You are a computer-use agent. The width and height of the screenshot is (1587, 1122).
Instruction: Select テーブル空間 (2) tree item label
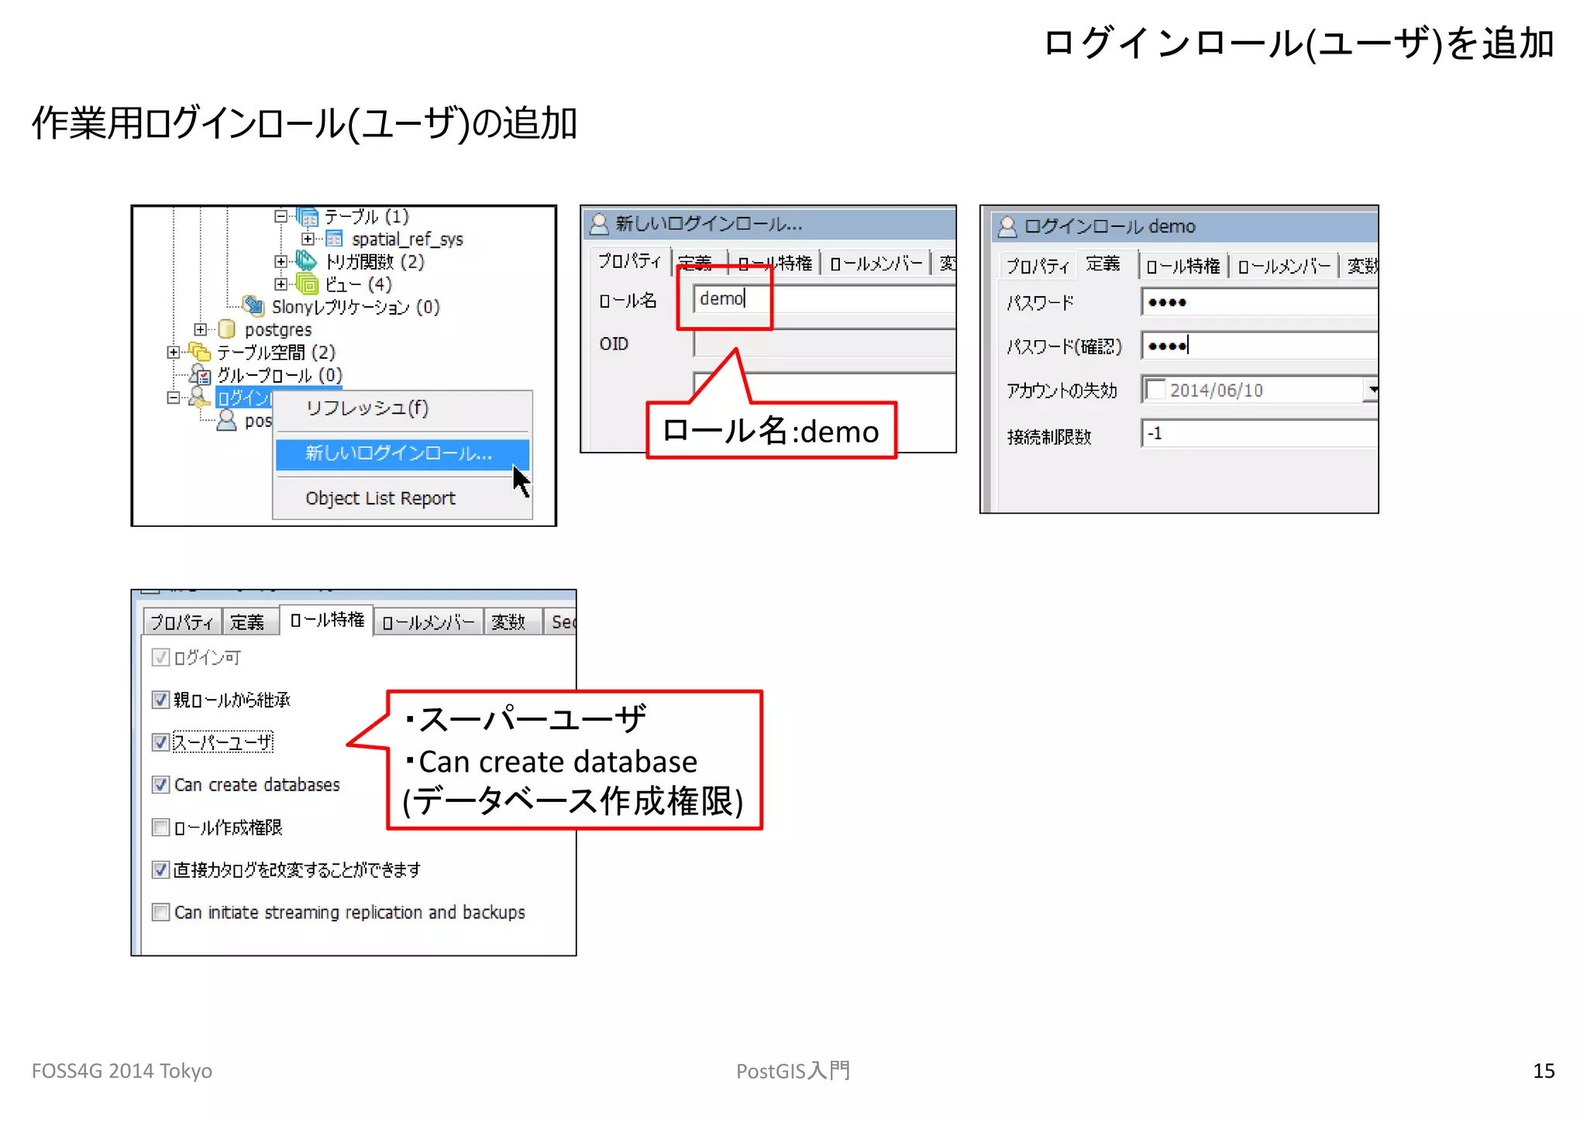pos(276,353)
